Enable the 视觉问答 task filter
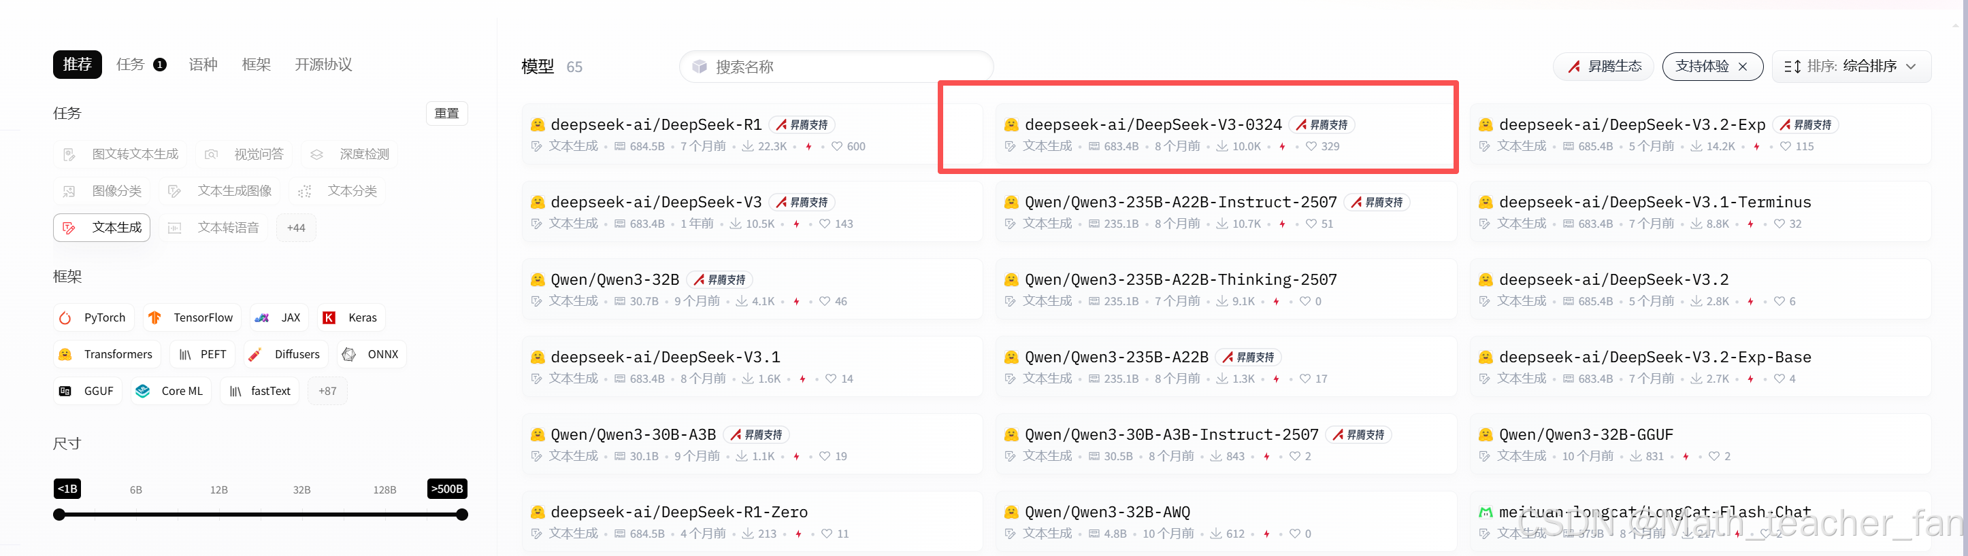 click(244, 154)
